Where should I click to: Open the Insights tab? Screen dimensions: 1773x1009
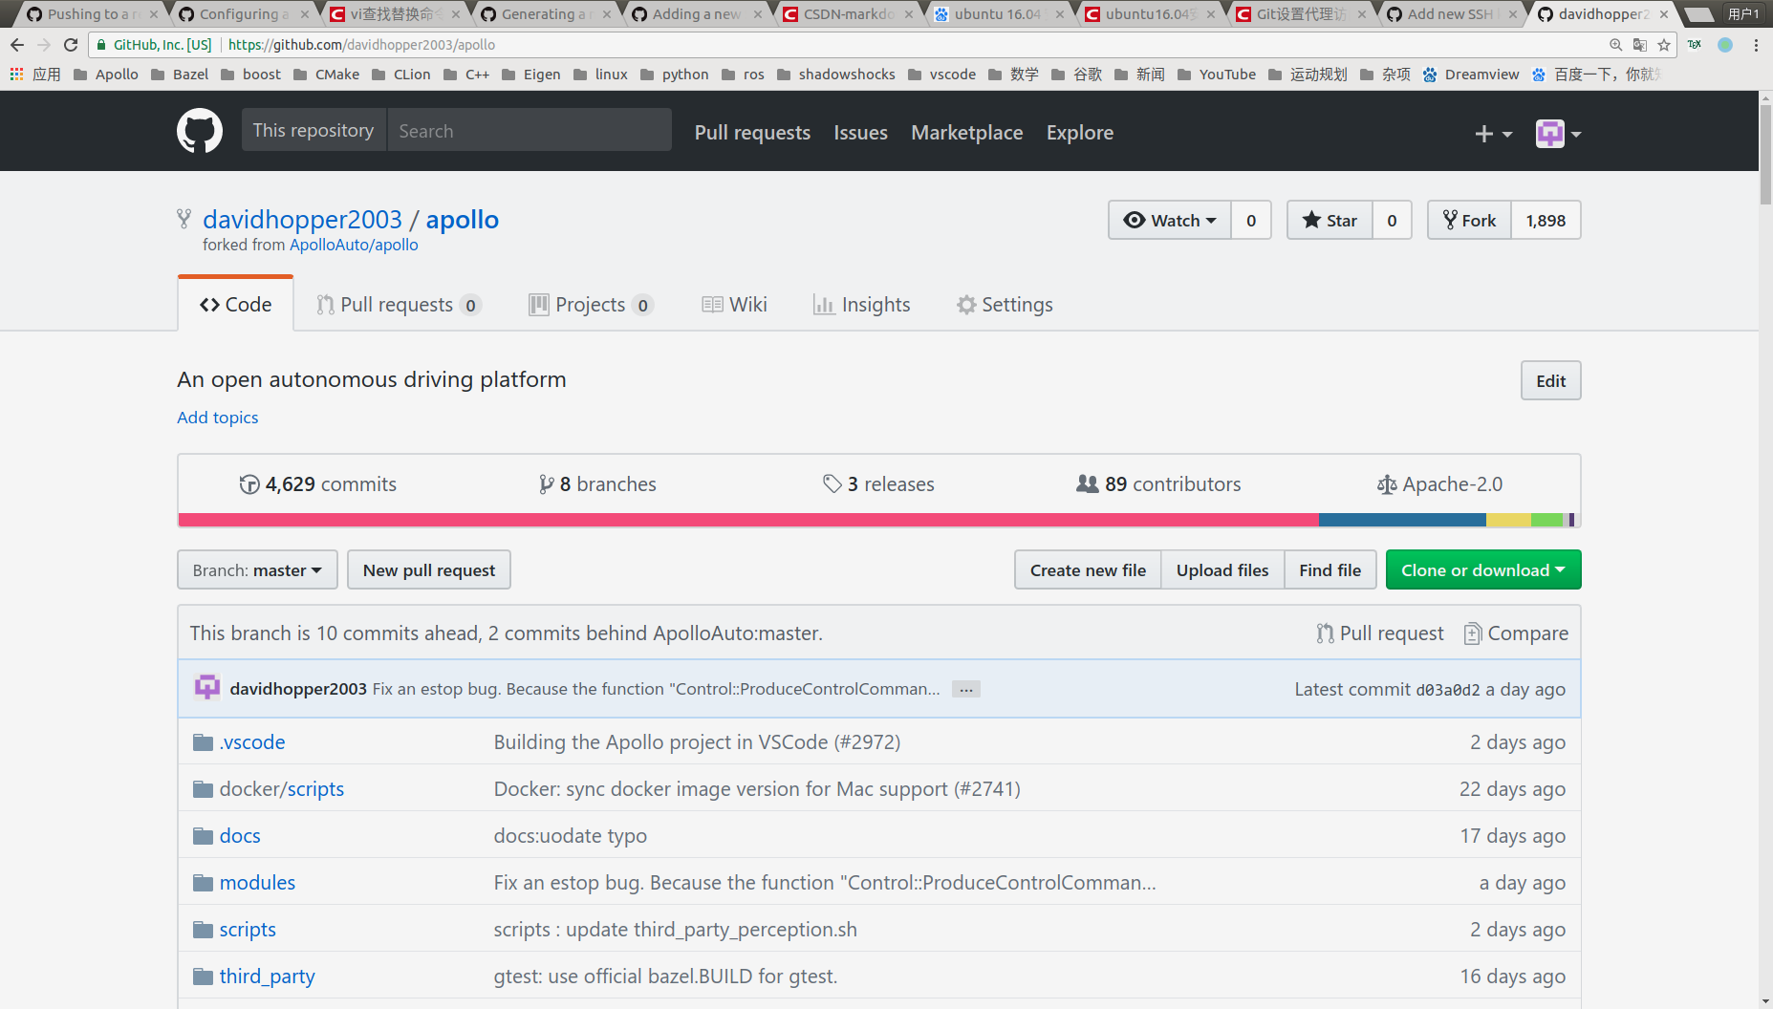click(861, 304)
